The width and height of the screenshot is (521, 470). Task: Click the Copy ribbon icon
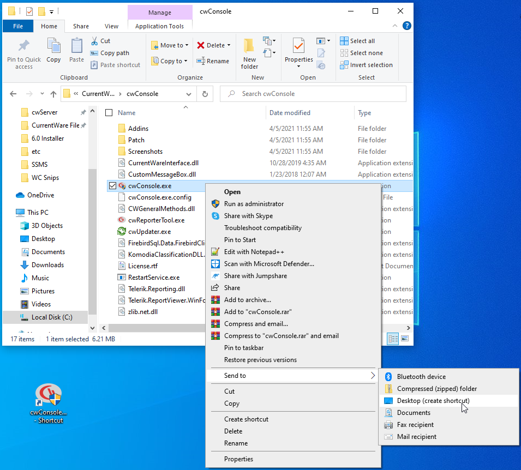coord(53,51)
